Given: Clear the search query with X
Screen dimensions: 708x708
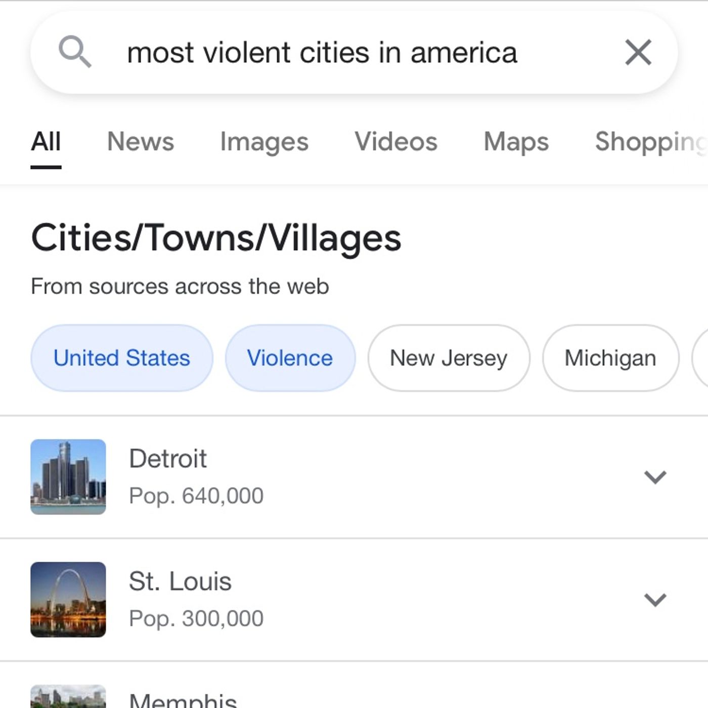Looking at the screenshot, I should point(638,52).
